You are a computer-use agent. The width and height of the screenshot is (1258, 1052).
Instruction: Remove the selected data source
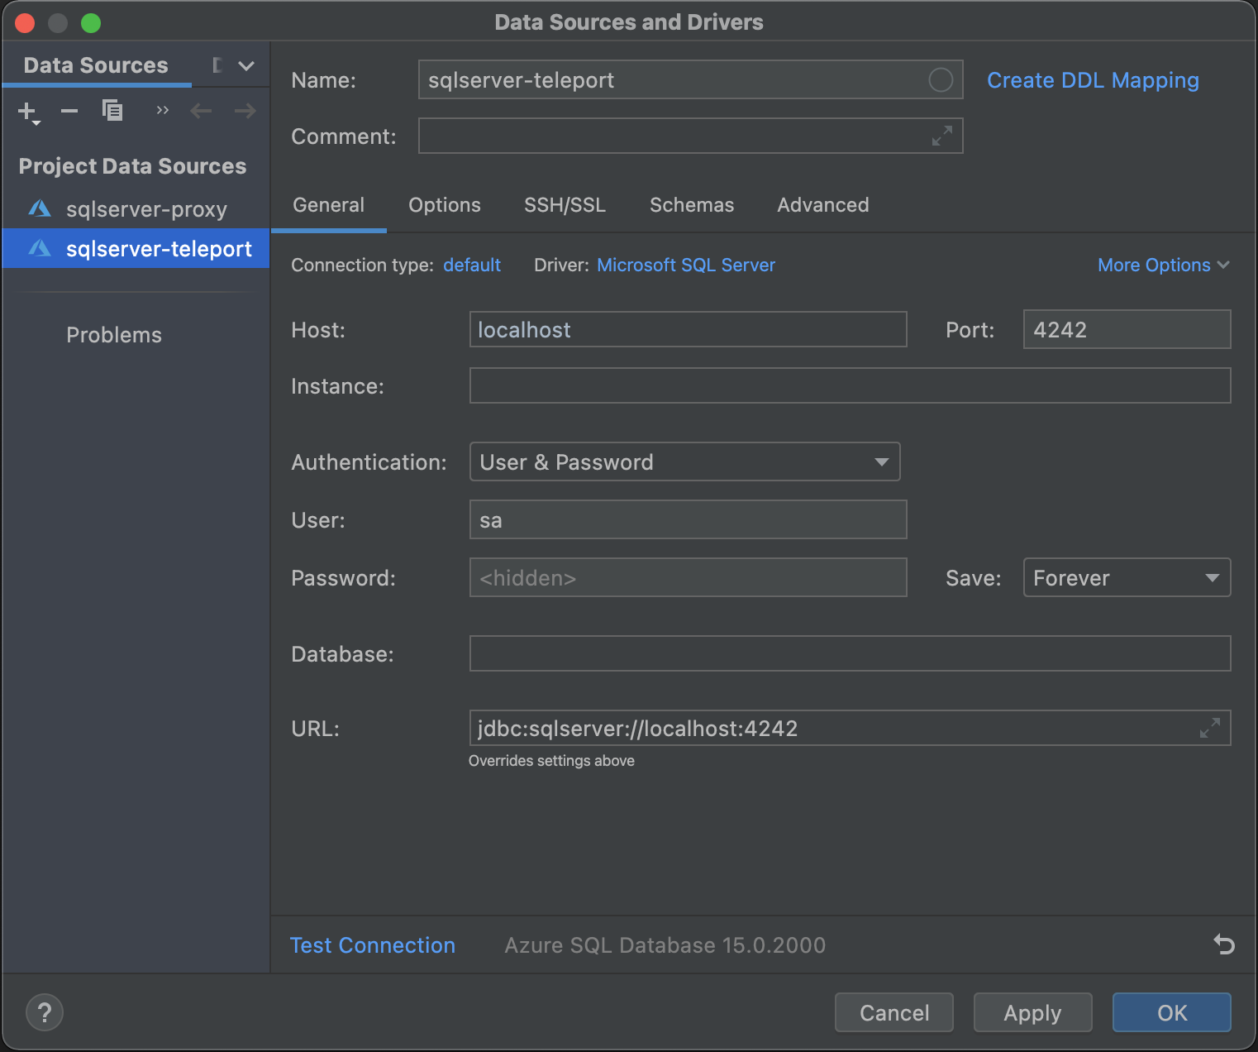coord(69,110)
